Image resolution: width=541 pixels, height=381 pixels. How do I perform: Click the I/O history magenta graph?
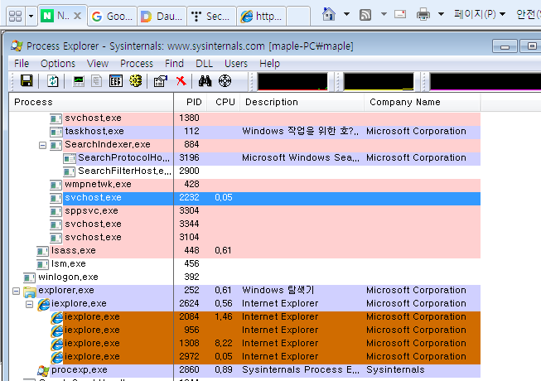coord(485,81)
